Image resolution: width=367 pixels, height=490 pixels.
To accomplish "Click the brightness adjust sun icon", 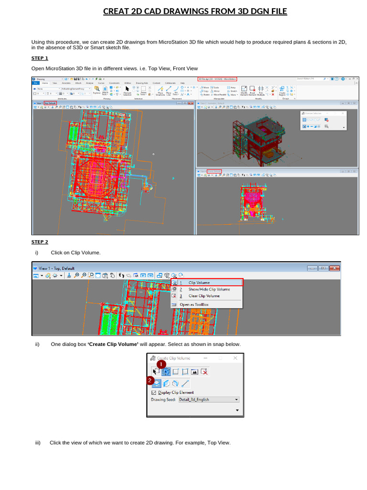I will point(55,276).
